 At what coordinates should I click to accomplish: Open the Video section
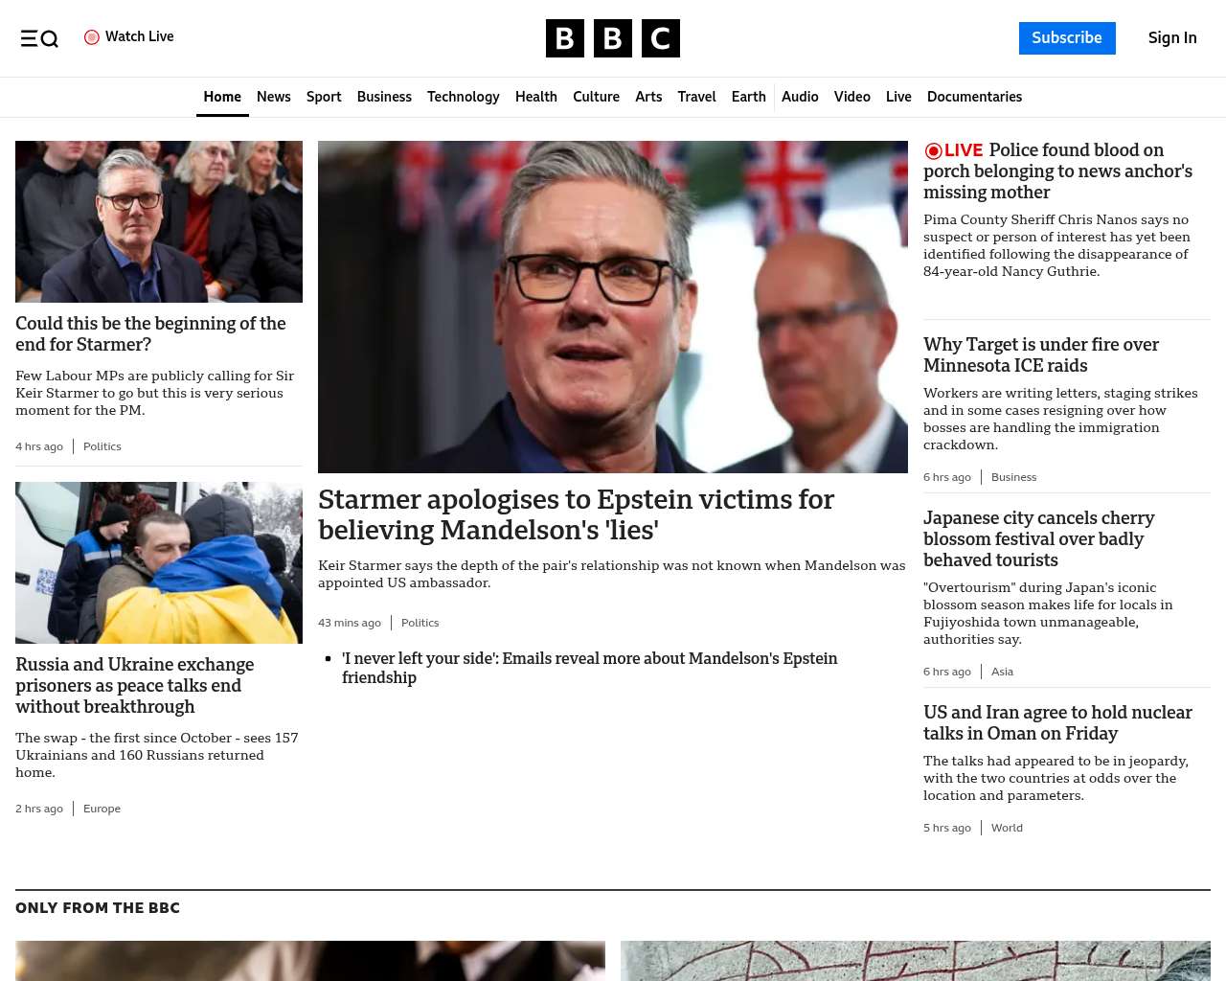point(852,97)
